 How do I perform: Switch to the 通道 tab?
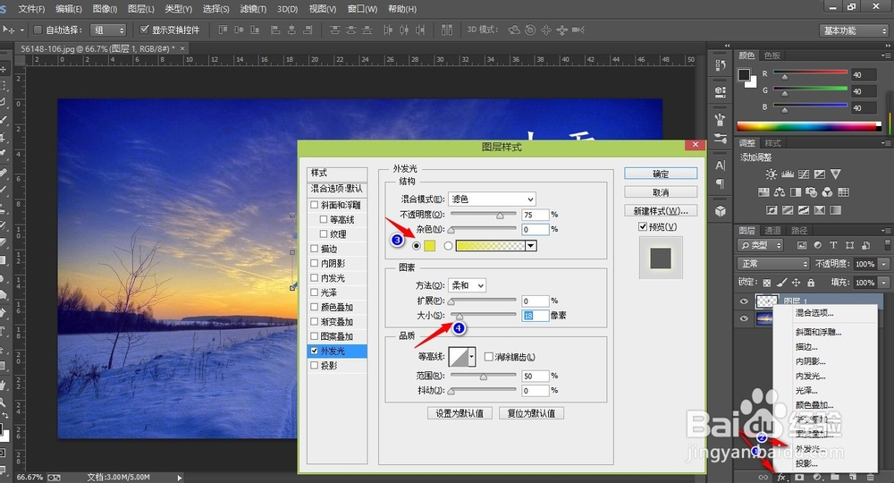click(772, 231)
